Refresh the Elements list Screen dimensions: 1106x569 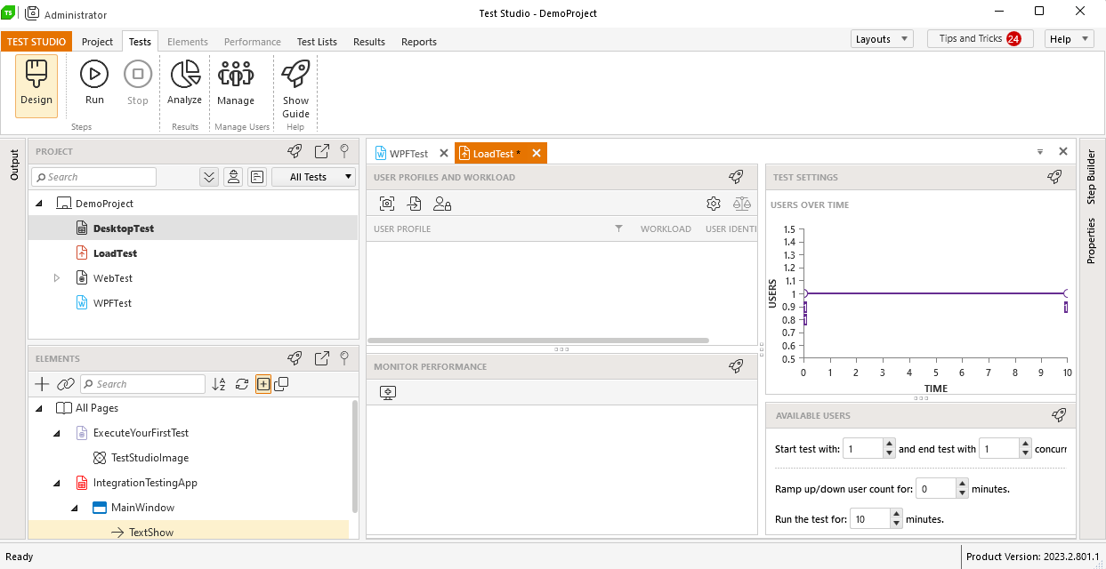[x=241, y=384]
